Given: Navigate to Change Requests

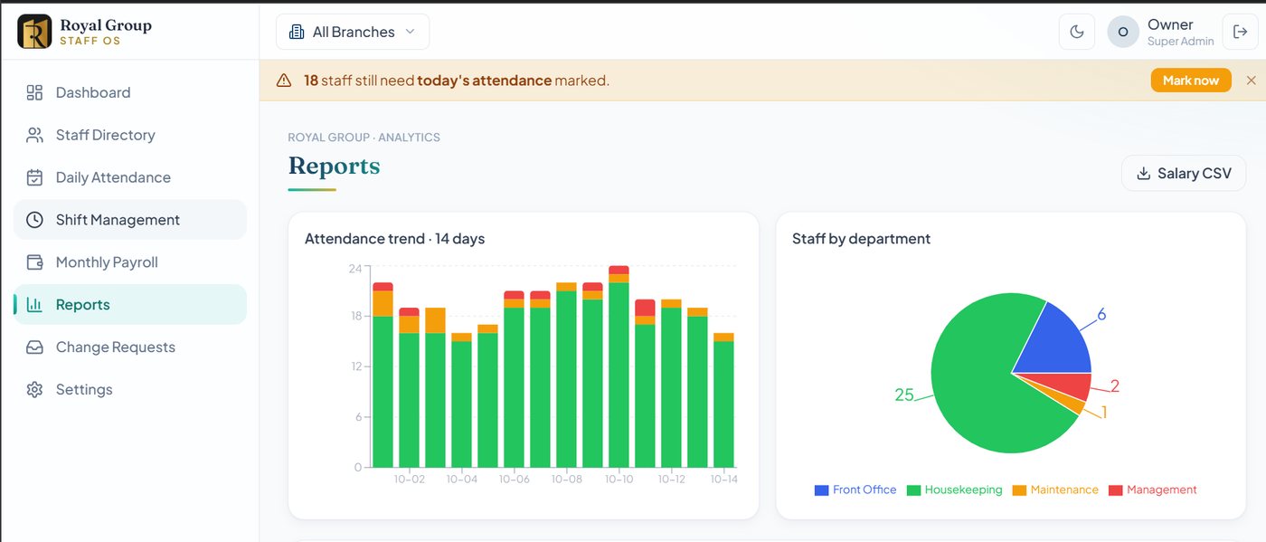Looking at the screenshot, I should click(130, 347).
